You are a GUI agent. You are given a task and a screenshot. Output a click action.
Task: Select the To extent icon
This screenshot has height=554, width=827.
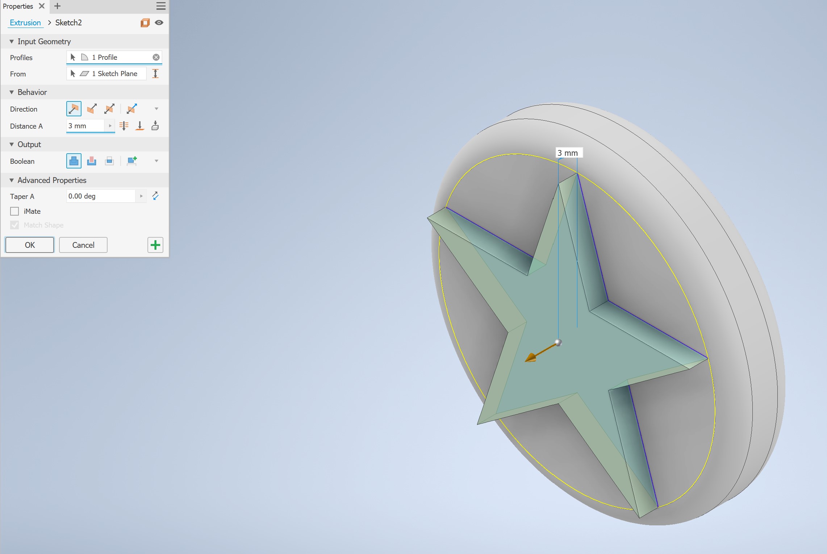(139, 126)
